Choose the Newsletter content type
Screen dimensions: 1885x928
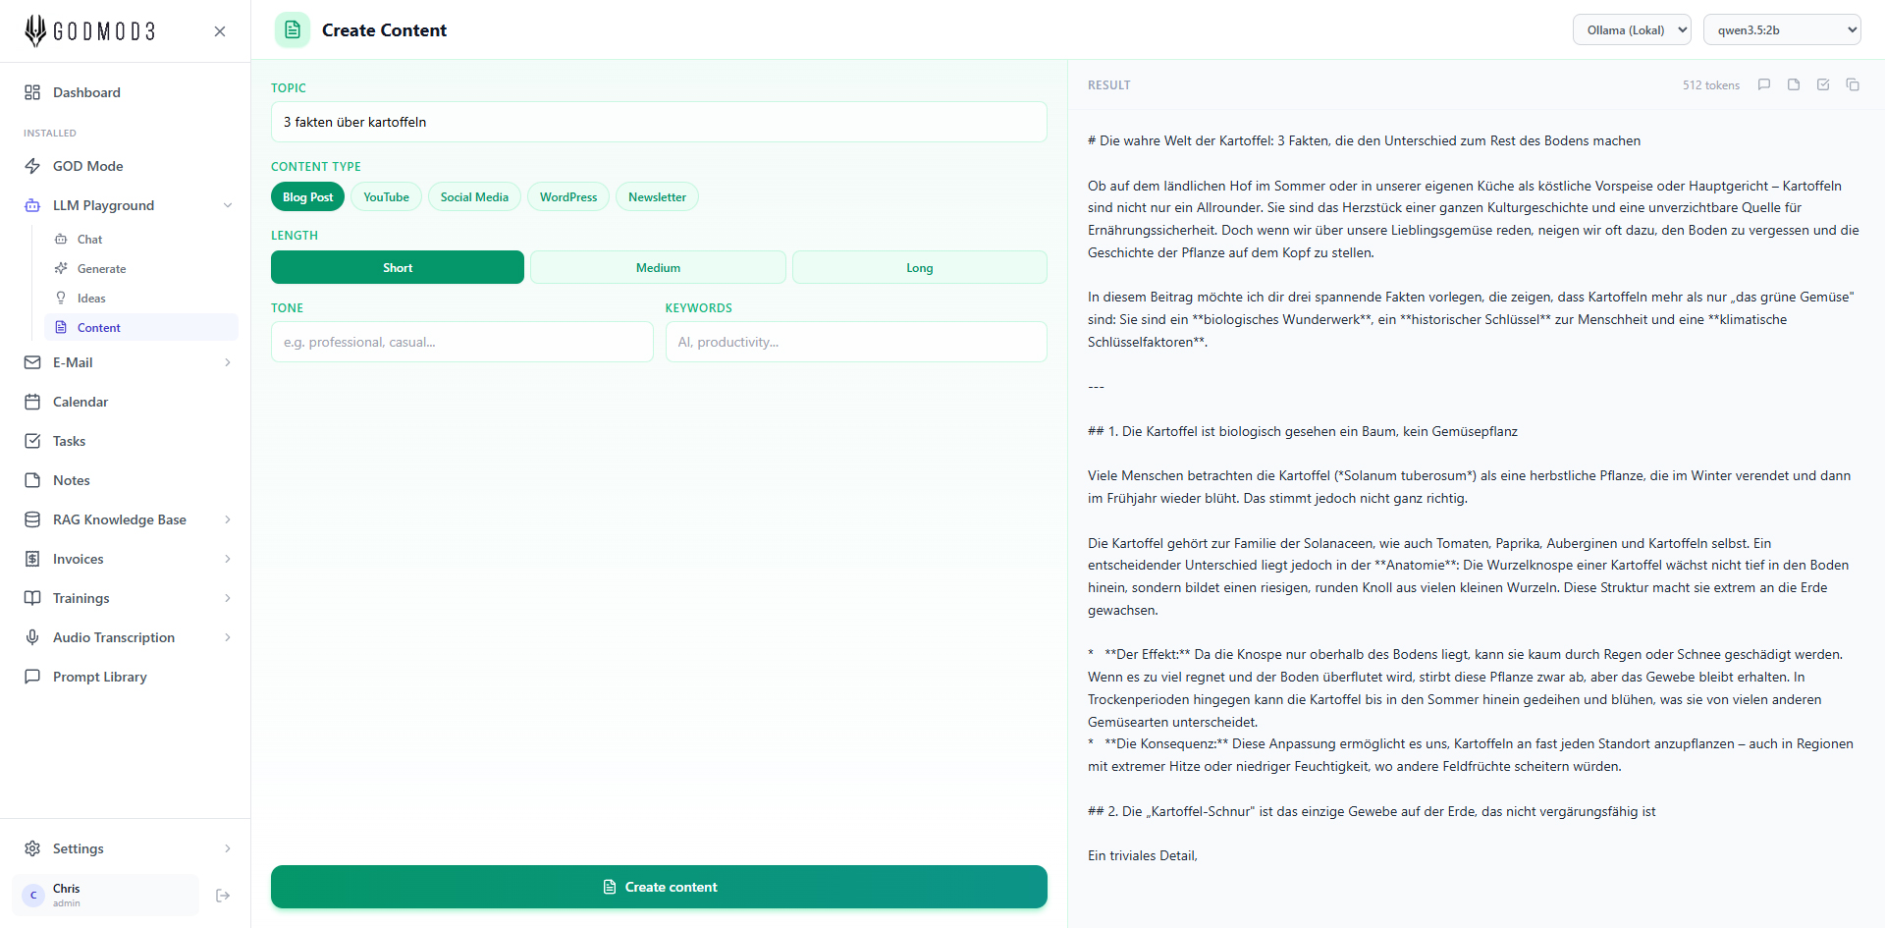pos(657,197)
